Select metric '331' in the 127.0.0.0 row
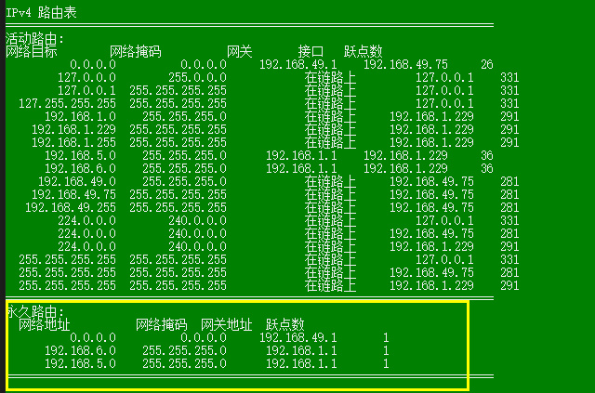595x393 pixels. [x=509, y=77]
